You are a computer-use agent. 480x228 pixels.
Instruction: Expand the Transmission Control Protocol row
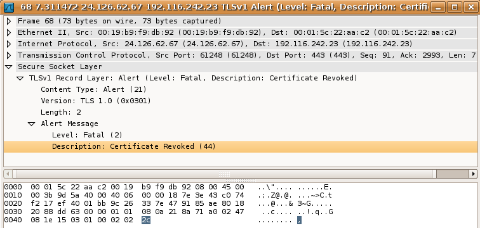[9, 55]
